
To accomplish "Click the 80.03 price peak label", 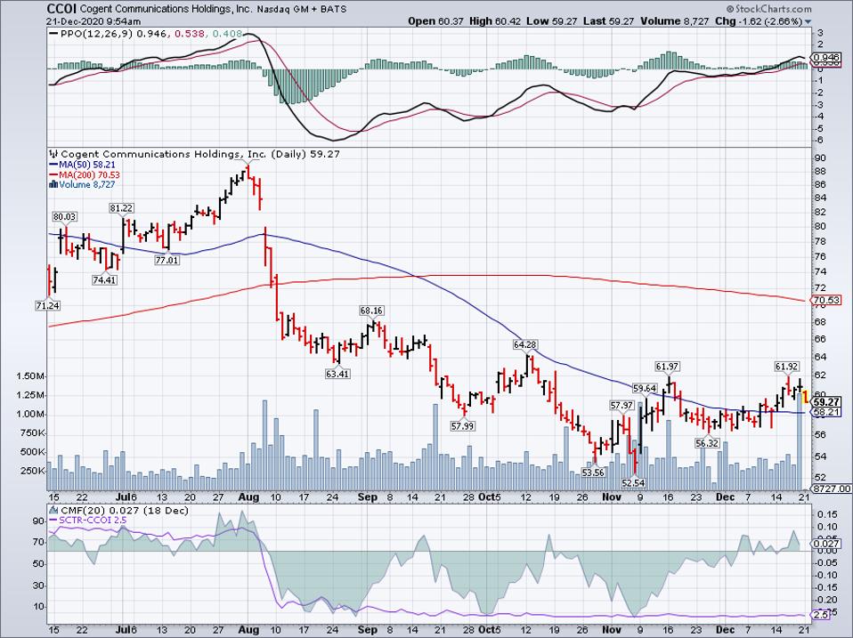I will [64, 217].
